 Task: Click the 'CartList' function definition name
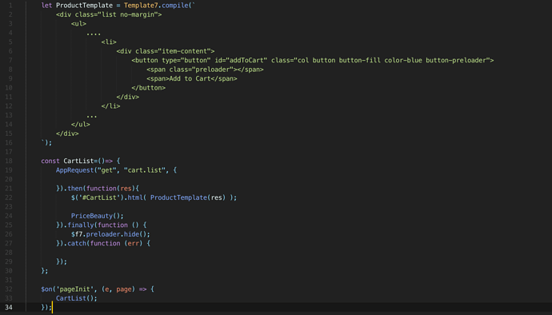click(x=78, y=161)
